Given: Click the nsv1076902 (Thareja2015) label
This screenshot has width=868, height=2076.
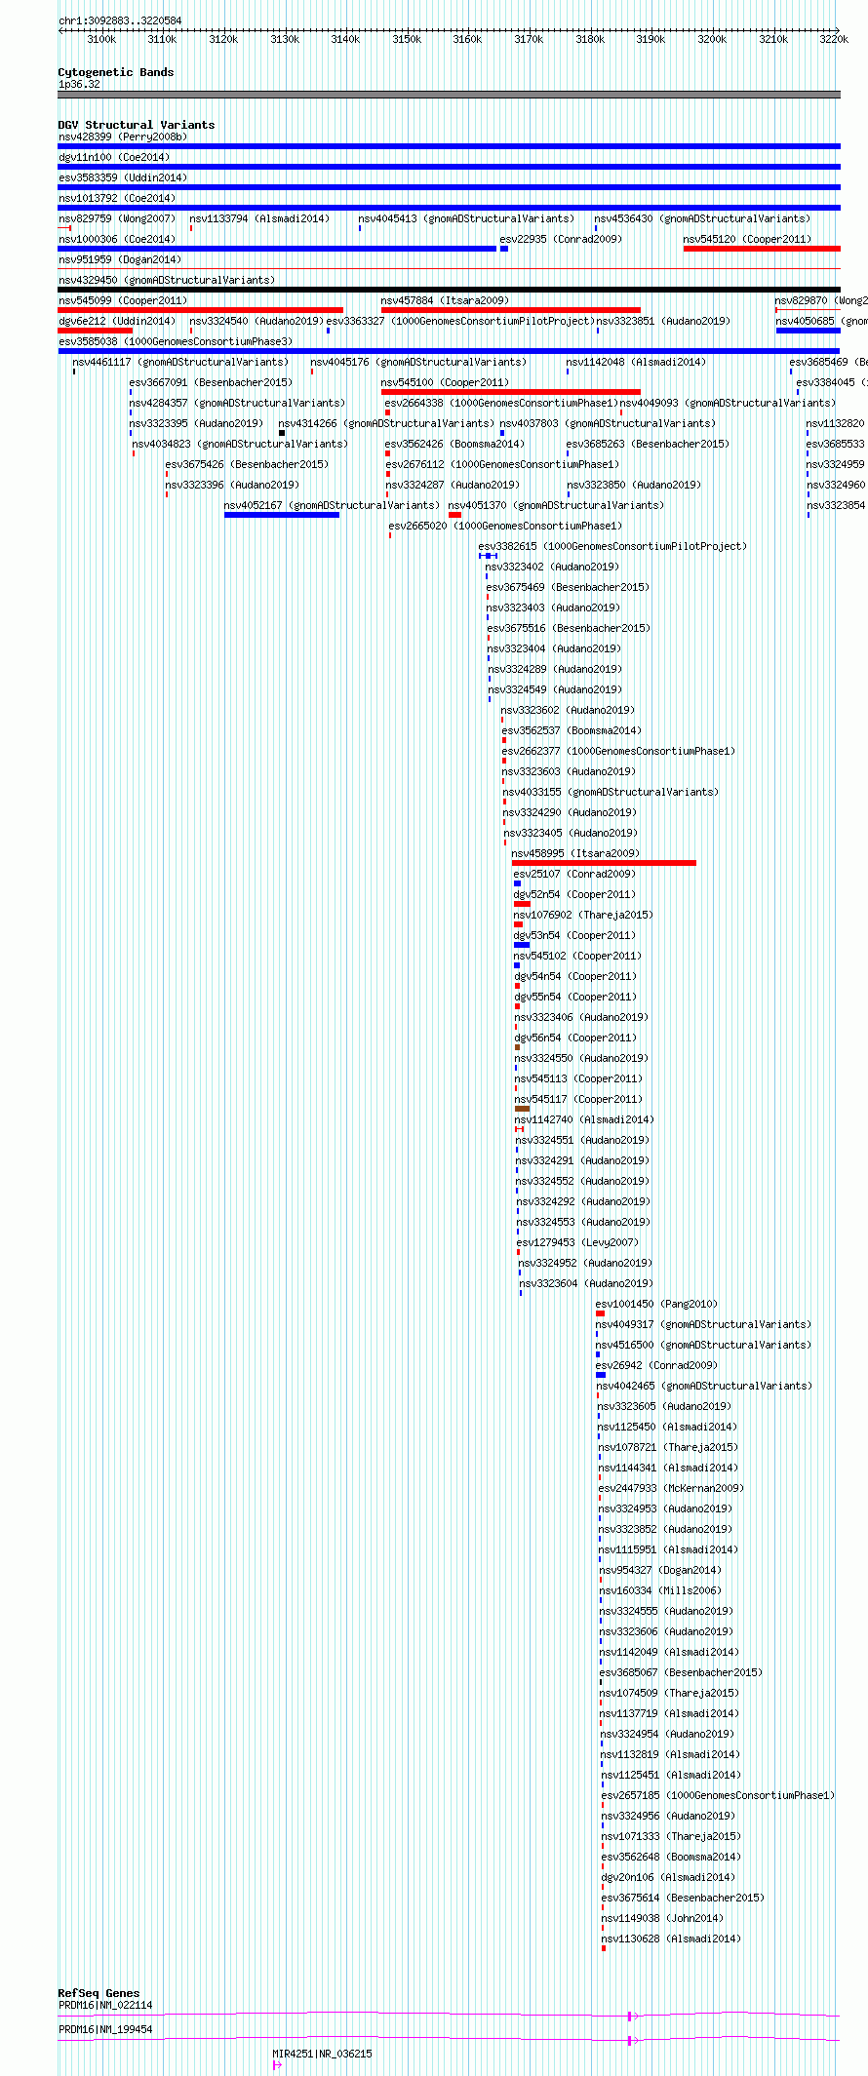Looking at the screenshot, I should click(584, 916).
